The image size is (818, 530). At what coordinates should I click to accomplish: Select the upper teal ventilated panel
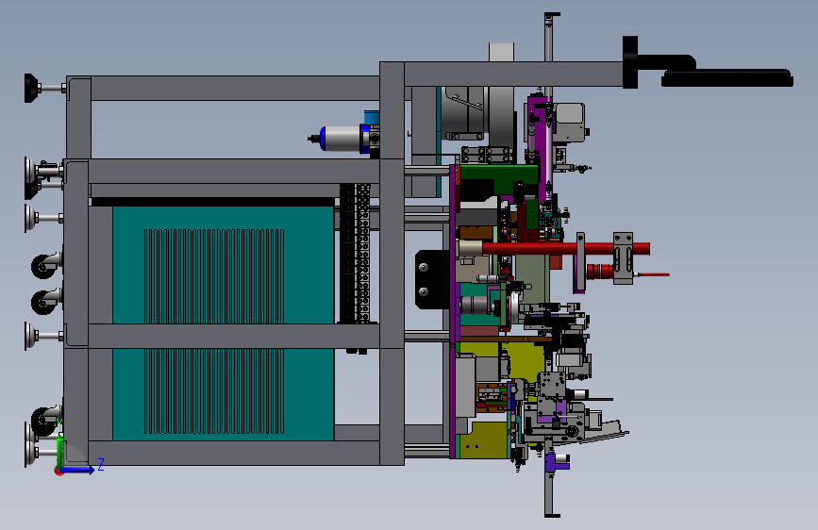click(x=224, y=265)
